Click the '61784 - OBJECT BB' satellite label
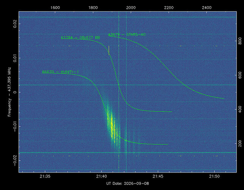This screenshot has width=244, height=190. [x=80, y=38]
